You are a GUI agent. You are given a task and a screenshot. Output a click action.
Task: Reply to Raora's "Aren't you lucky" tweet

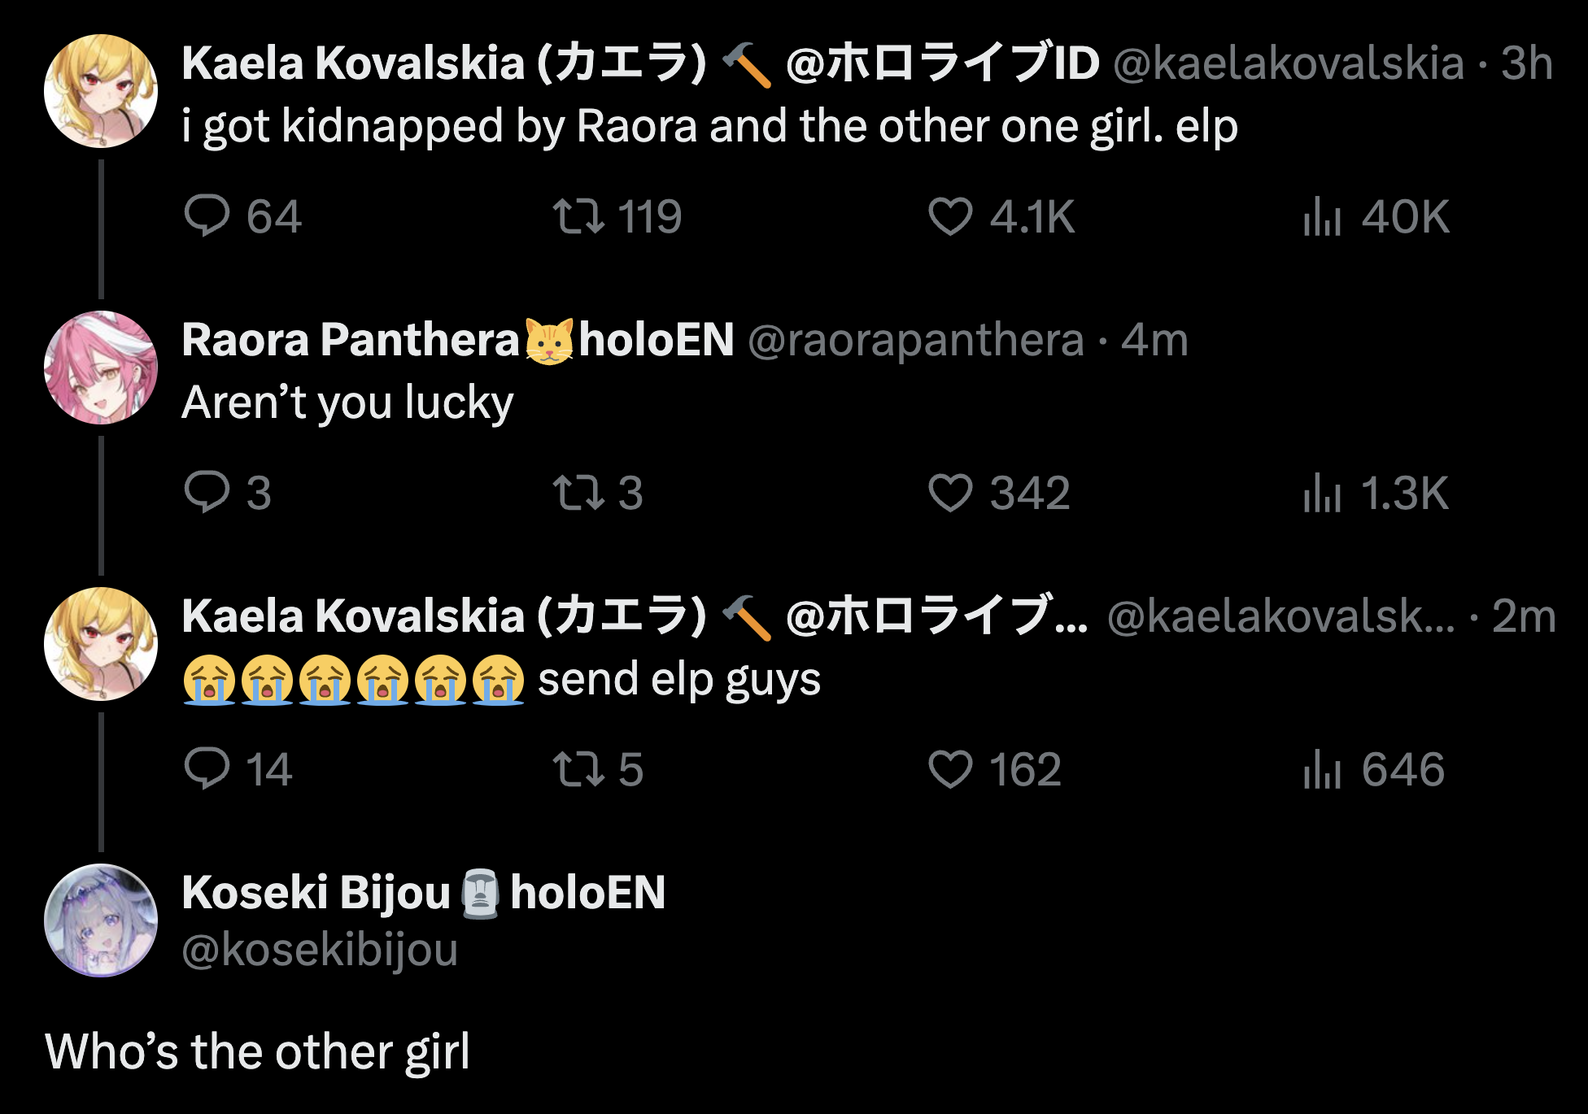click(x=207, y=493)
